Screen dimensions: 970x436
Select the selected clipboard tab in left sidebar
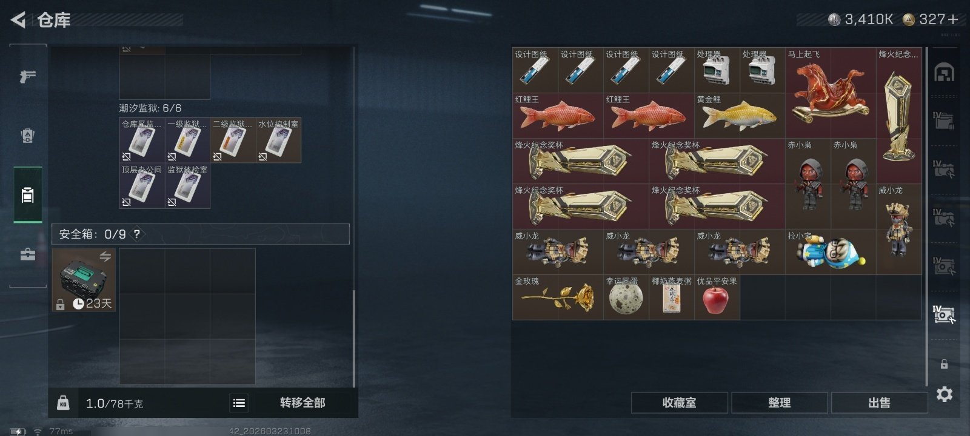click(x=28, y=195)
